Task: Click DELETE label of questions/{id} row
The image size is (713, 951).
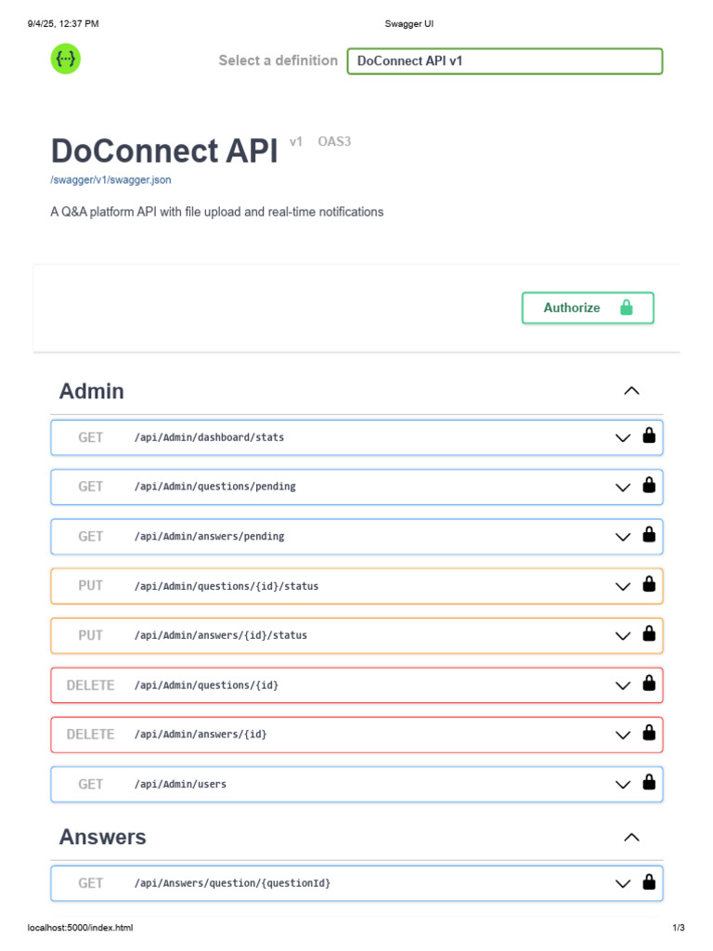Action: tap(90, 684)
